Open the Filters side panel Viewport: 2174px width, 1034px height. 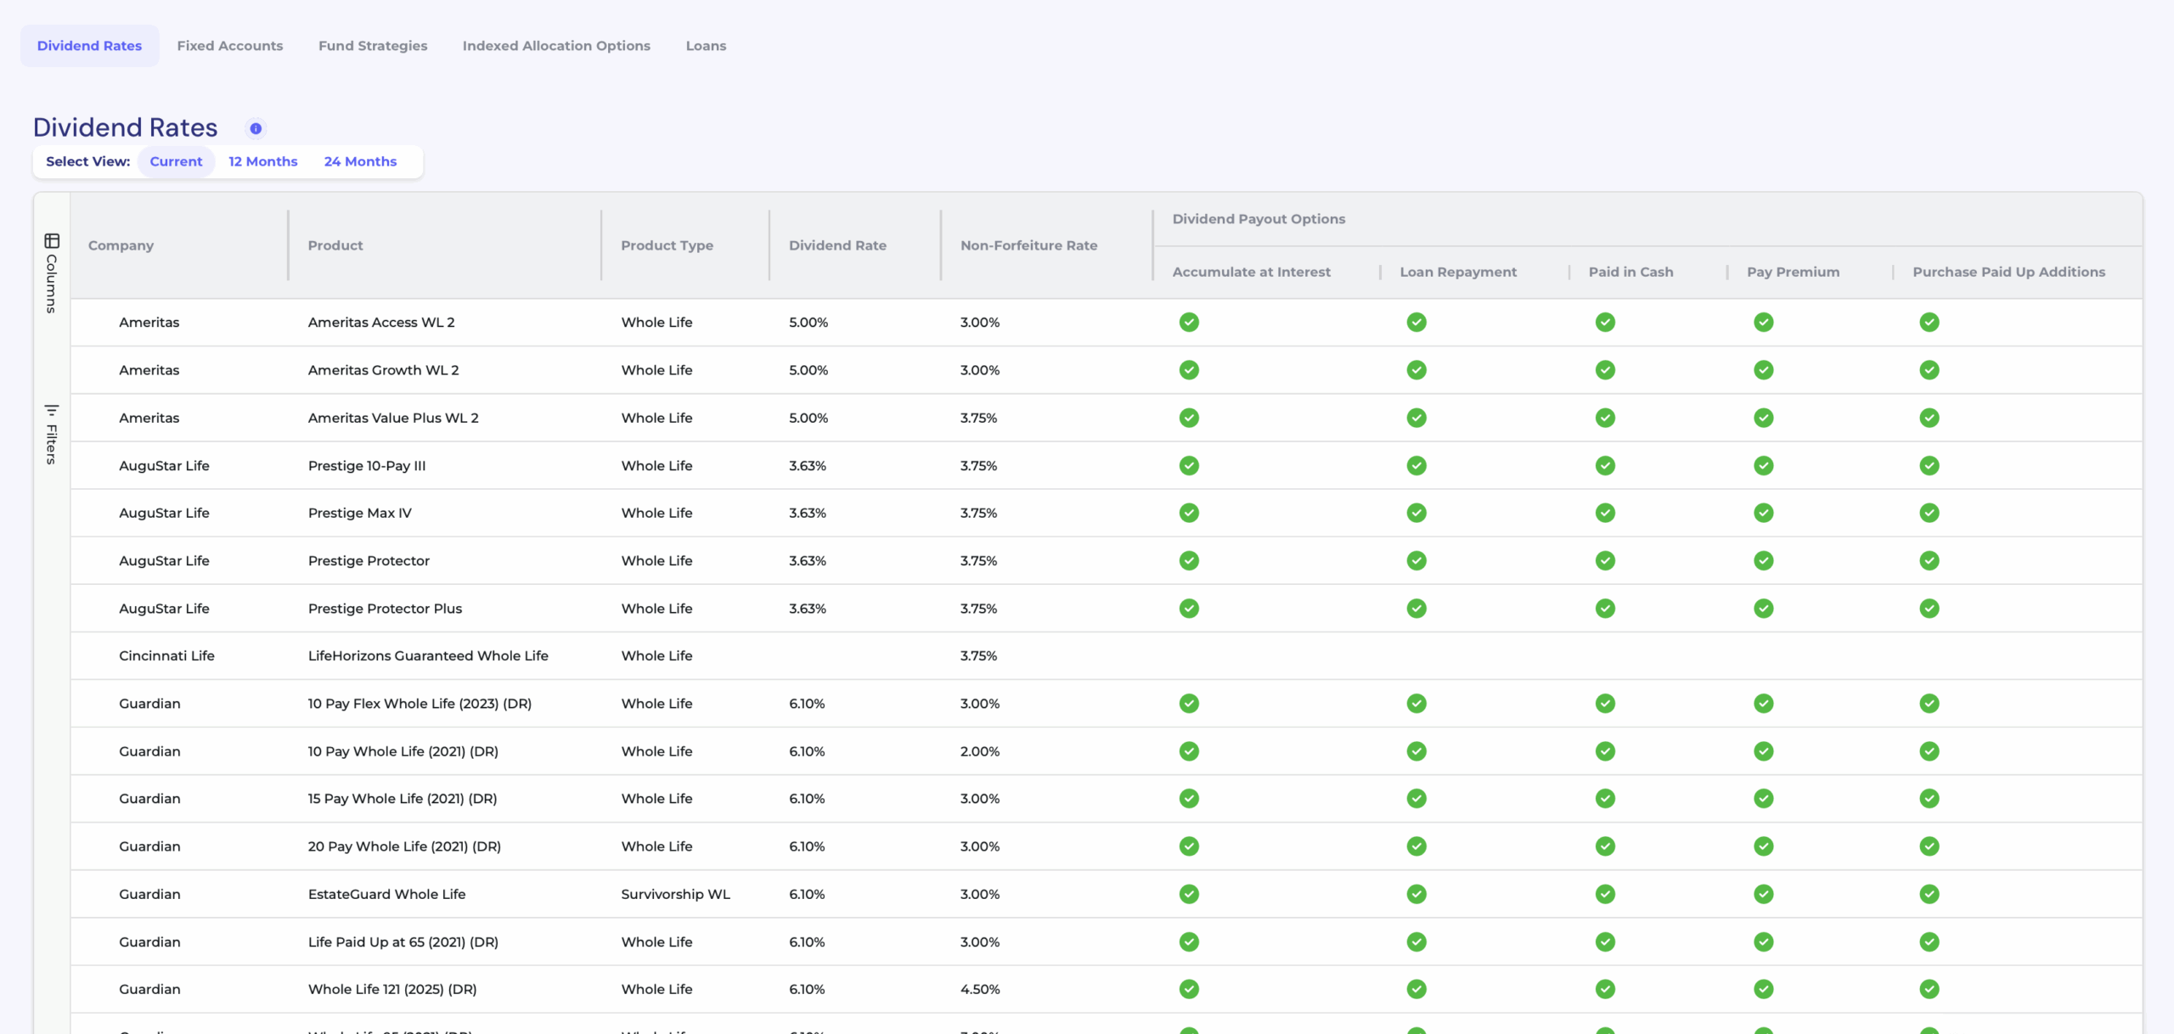pos(52,434)
